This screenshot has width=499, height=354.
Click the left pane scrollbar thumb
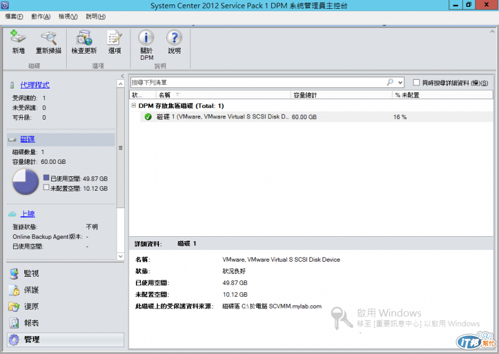click(x=120, y=148)
